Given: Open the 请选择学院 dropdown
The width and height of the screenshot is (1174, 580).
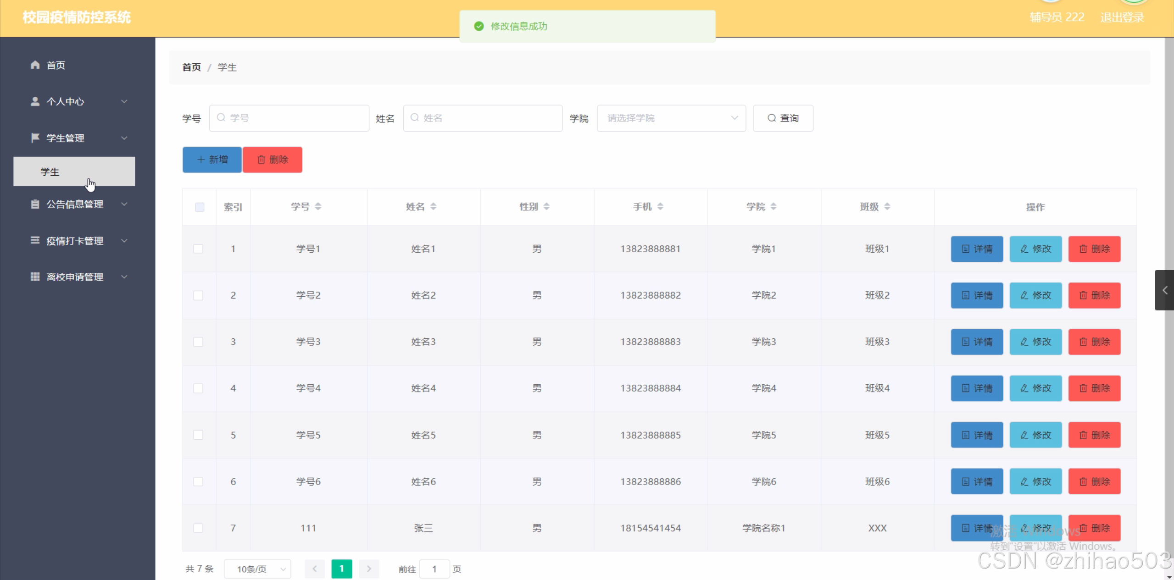Looking at the screenshot, I should (x=671, y=118).
